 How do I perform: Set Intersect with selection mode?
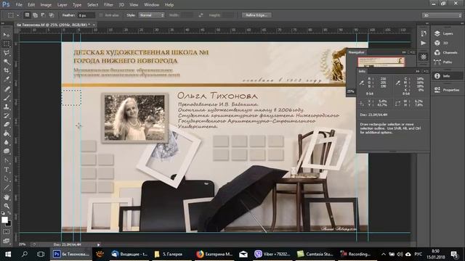(x=52, y=15)
